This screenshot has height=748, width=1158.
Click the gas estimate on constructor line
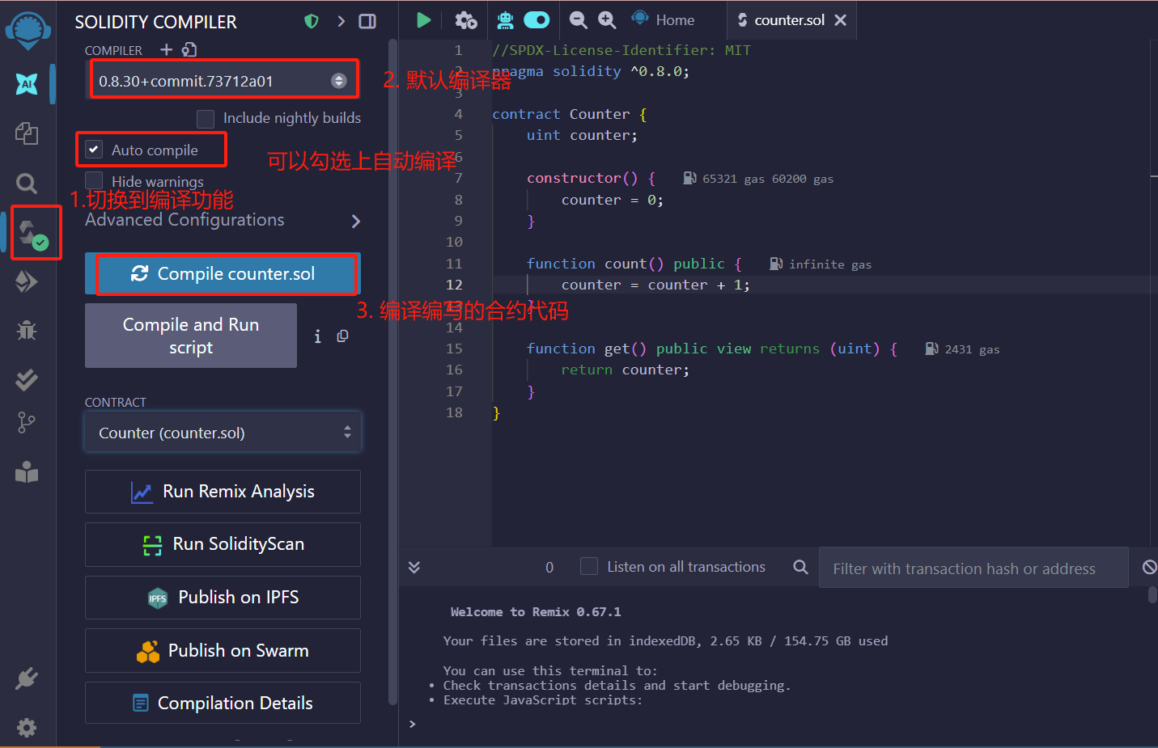pos(758,179)
